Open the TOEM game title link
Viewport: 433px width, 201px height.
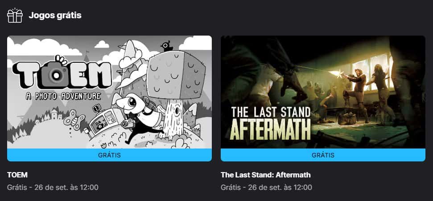coord(17,175)
